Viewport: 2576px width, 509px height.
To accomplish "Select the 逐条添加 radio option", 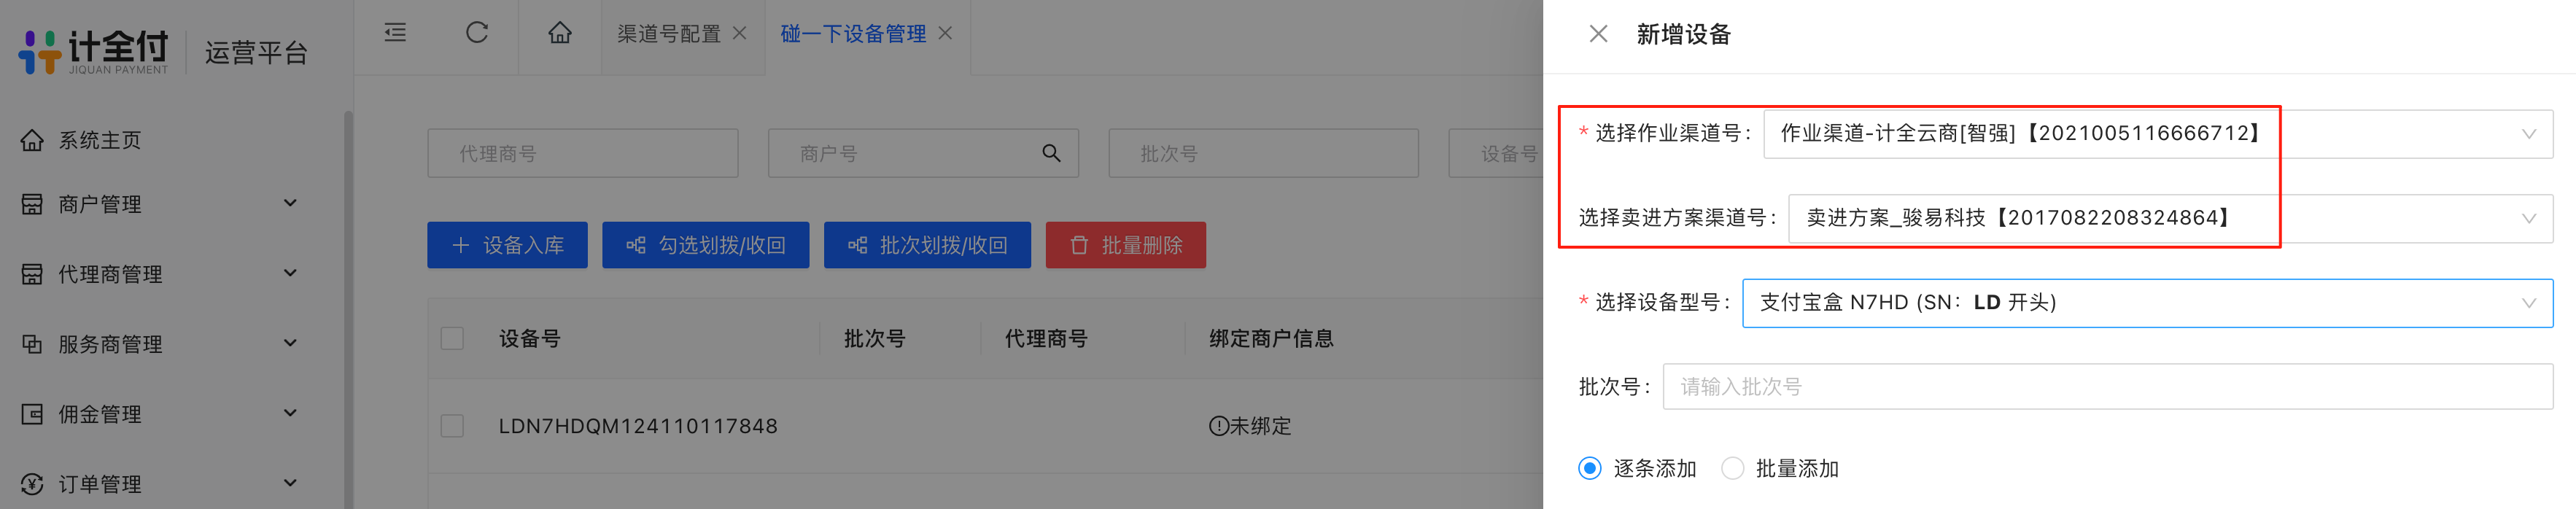I will (1590, 468).
